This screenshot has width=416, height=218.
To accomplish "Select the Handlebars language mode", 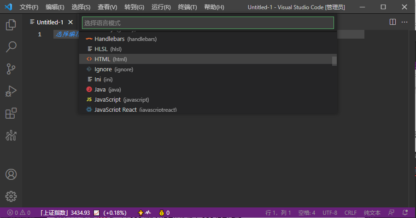I will 208,39.
